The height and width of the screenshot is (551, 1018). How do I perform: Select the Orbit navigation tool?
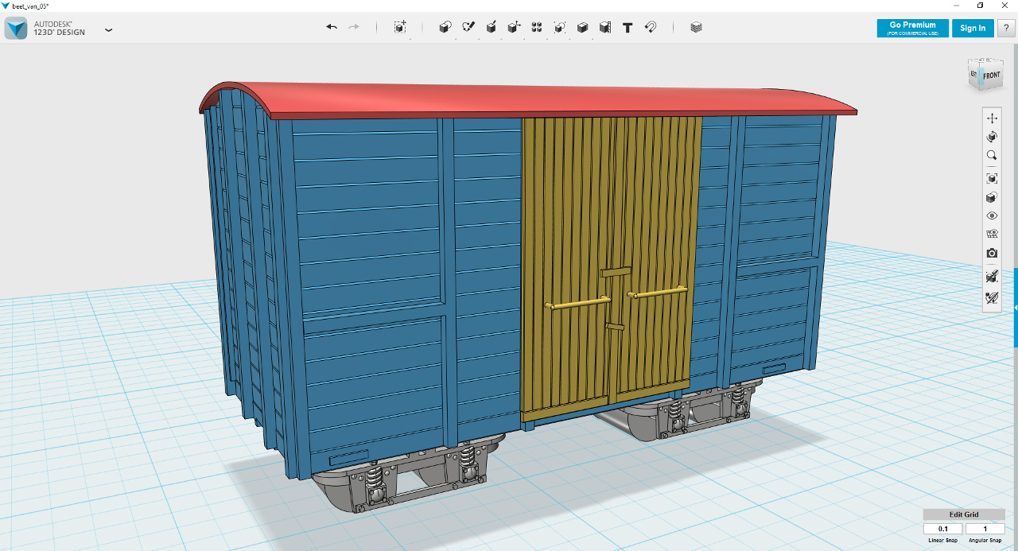click(992, 137)
